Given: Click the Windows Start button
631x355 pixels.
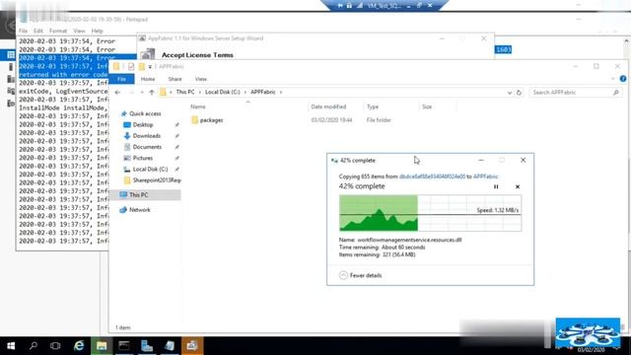Looking at the screenshot, I should 11,346.
